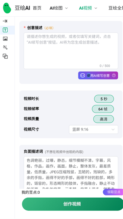
Task: Click the robot icon on AI续写 button
Action: [83, 76]
